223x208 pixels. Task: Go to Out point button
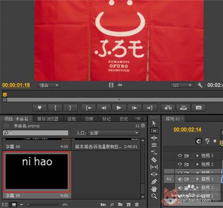(x=150, y=108)
